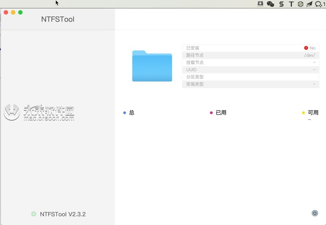326x225 pixels.
Task: Maximize the NTFSTool window with green button
Action: coord(20,12)
